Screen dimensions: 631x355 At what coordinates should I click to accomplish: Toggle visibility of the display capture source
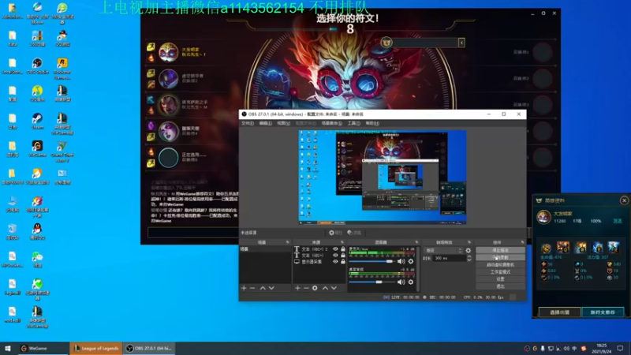click(x=335, y=262)
